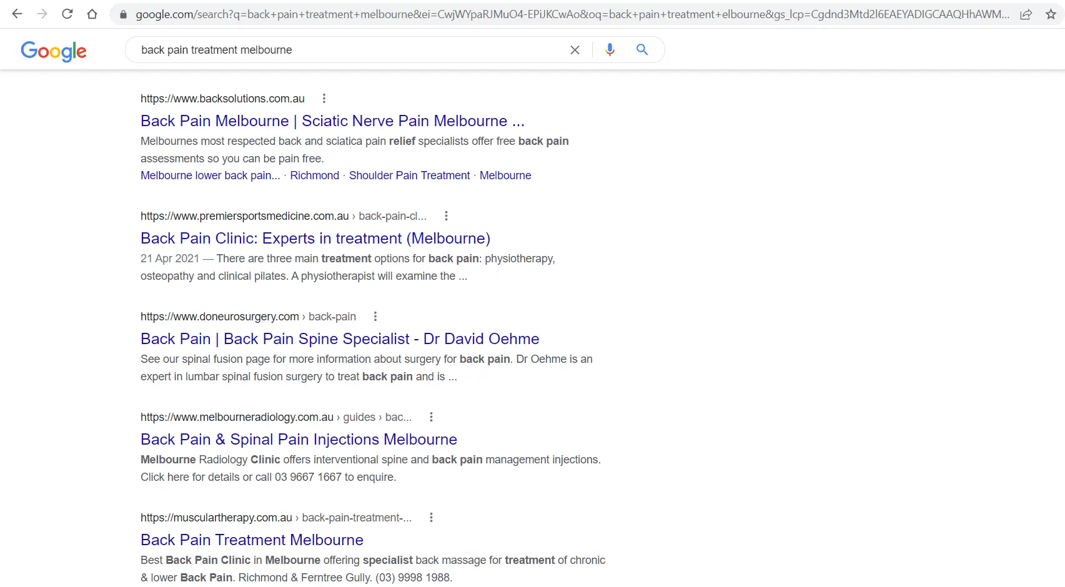Viewport: 1065px width, 587px height.
Task: Follow the Richmond sitelink
Action: tap(314, 175)
